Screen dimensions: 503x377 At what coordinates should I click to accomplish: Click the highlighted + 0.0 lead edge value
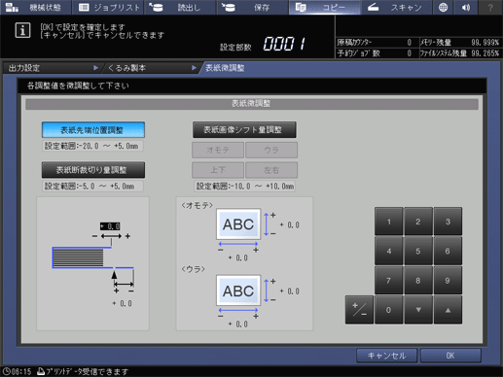pos(110,226)
